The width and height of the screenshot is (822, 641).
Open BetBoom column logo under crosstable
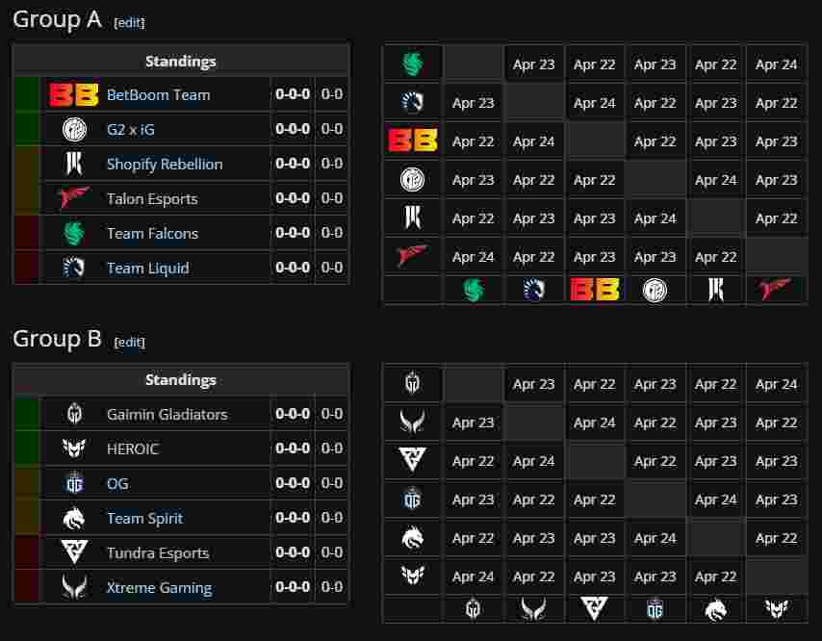(595, 290)
